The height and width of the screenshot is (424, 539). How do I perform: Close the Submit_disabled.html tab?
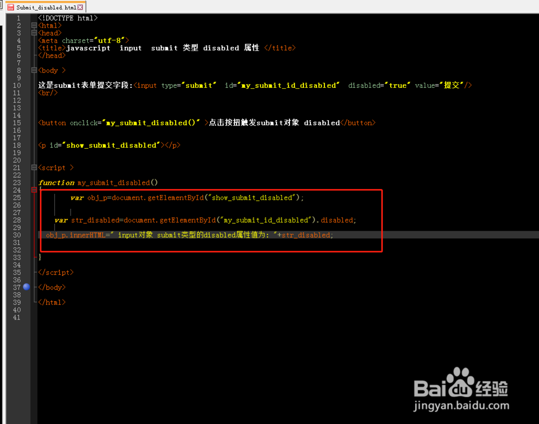click(x=80, y=7)
